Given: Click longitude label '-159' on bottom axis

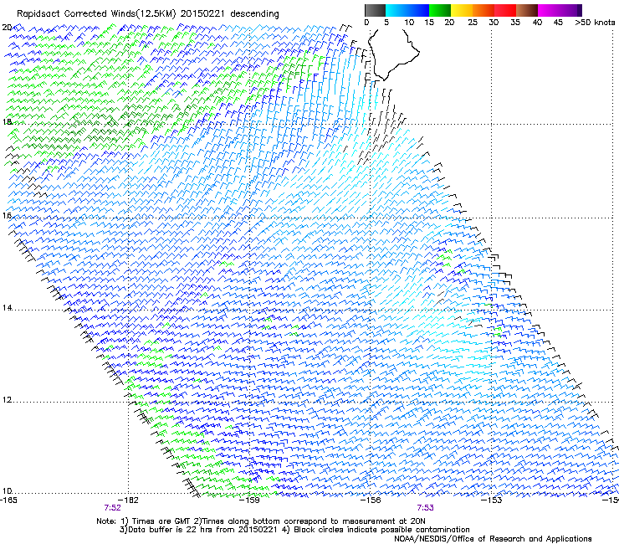Looking at the screenshot, I should pyautogui.click(x=250, y=500).
